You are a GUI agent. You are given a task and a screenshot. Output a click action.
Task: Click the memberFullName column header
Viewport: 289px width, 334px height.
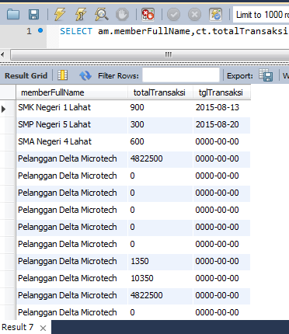[71, 92]
